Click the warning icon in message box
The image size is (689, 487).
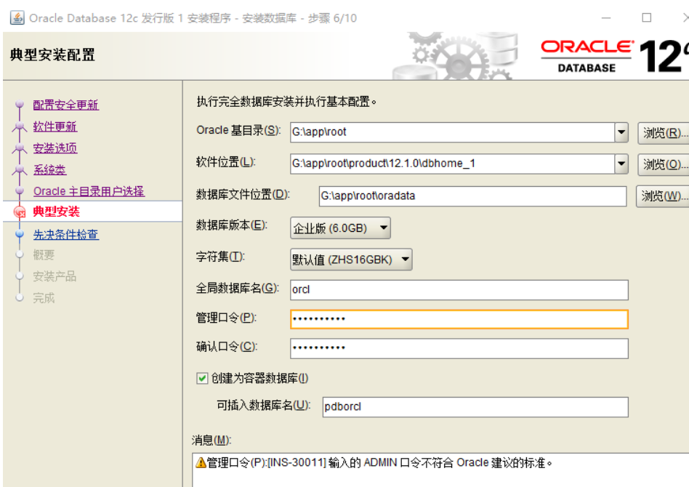click(201, 462)
